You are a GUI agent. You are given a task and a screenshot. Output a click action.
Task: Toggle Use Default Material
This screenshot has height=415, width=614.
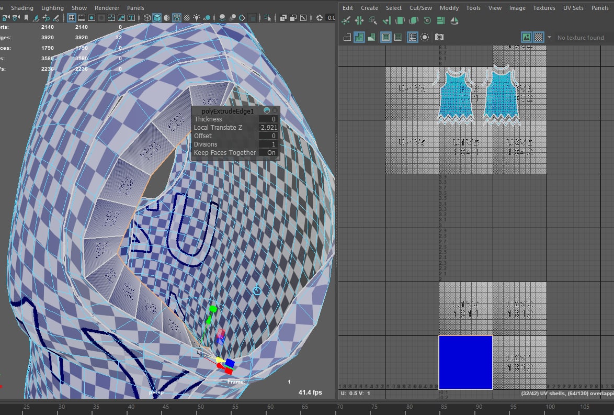coord(166,18)
